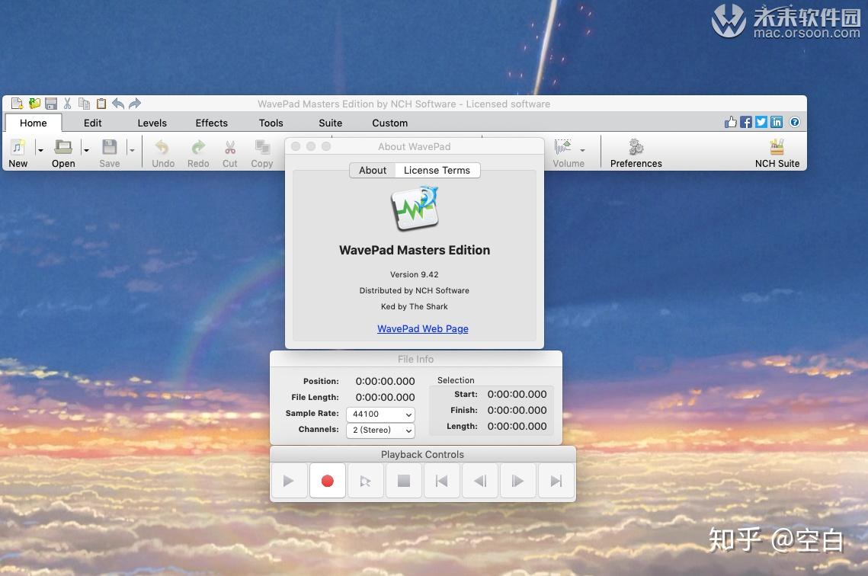Click the 'Ked by The Shark' text
The height and width of the screenshot is (576, 868).
coord(414,306)
